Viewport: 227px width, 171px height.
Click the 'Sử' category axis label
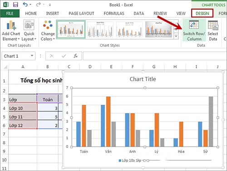tap(205, 152)
